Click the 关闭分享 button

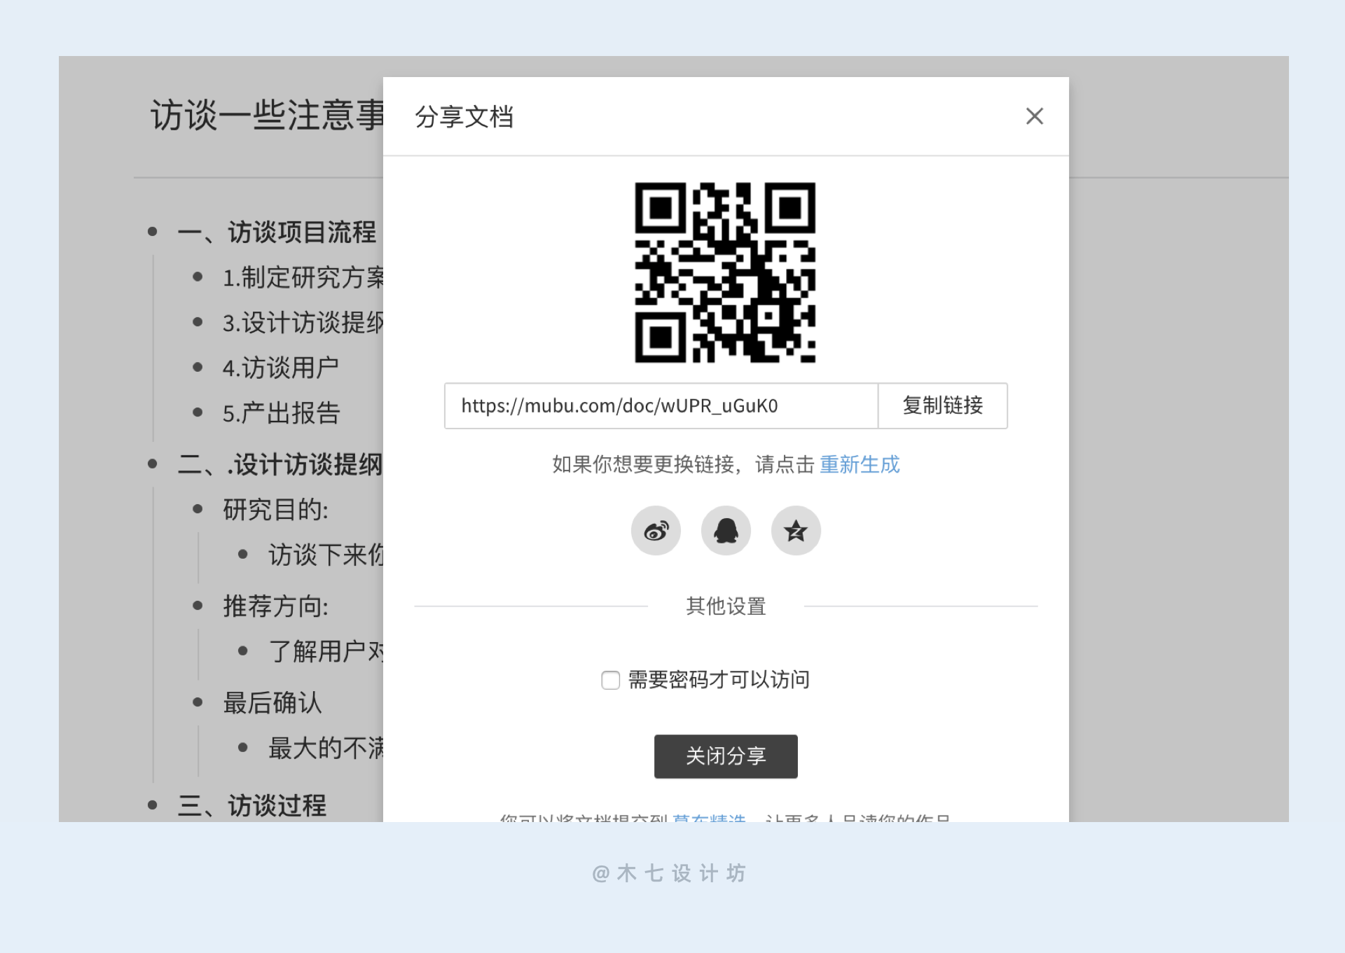click(726, 756)
